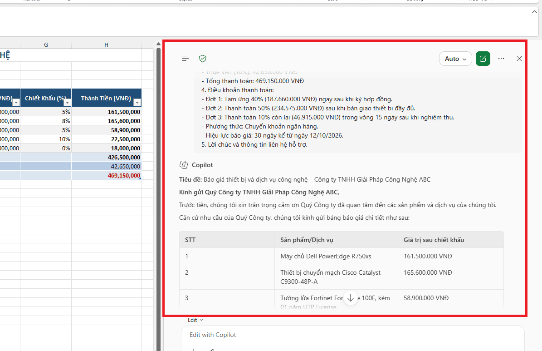Start a new Copilot chat
Viewport: 542px width, 351px height.
(x=483, y=59)
